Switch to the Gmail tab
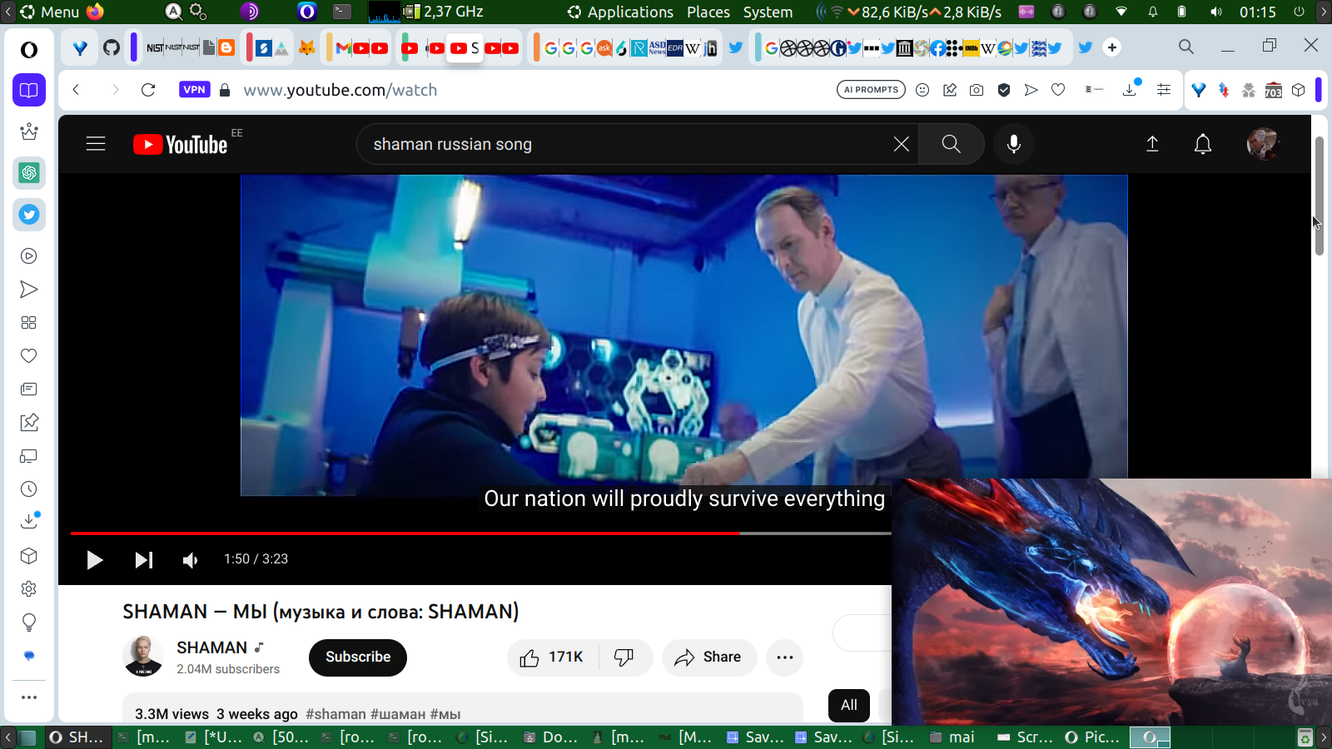The image size is (1332, 749). tap(343, 48)
